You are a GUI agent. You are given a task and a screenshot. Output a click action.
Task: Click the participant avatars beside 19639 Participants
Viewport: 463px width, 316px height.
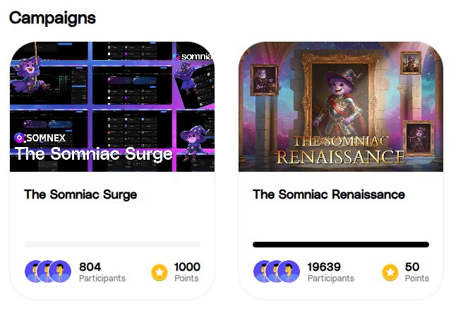click(x=277, y=271)
